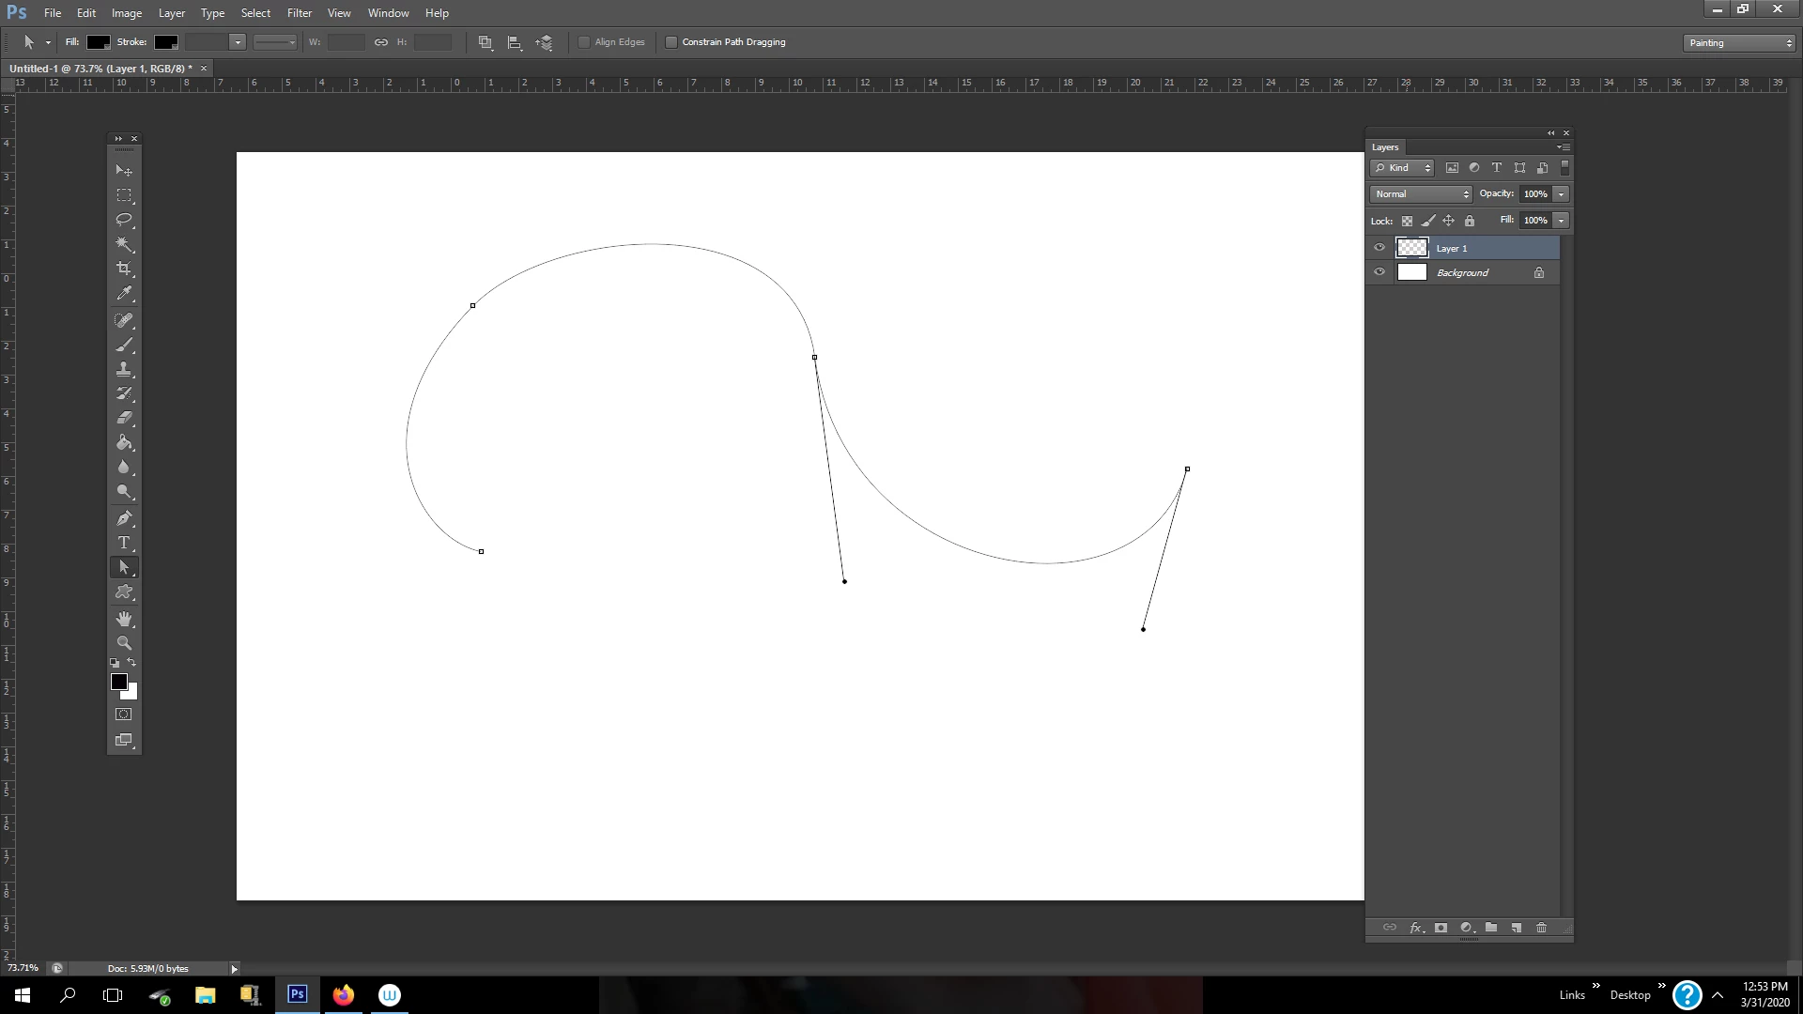The width and height of the screenshot is (1803, 1014).
Task: Open the layer Kind filter dropdown
Action: [x=1403, y=168]
